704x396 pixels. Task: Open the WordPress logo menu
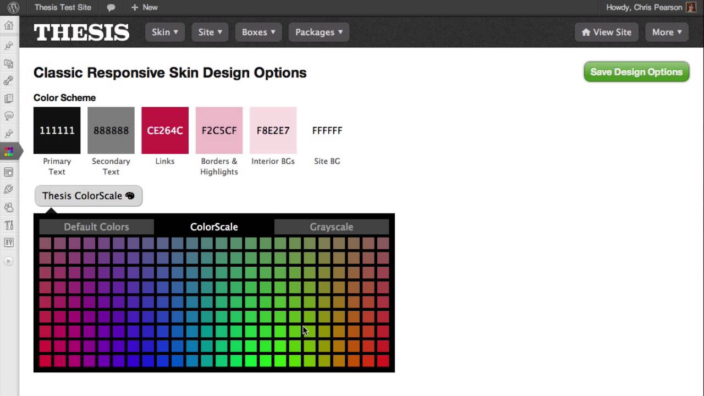click(13, 7)
